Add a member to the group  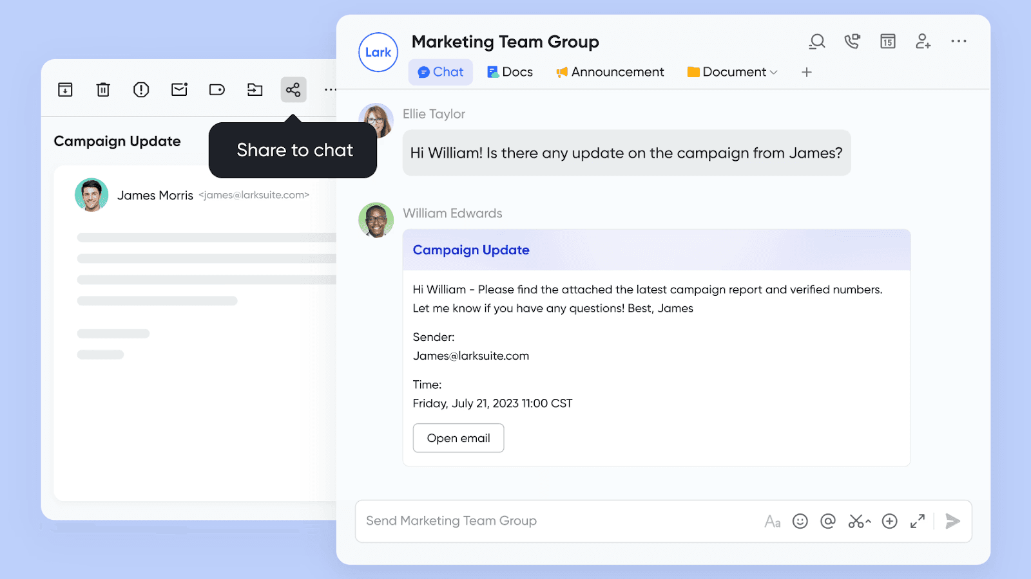tap(923, 42)
